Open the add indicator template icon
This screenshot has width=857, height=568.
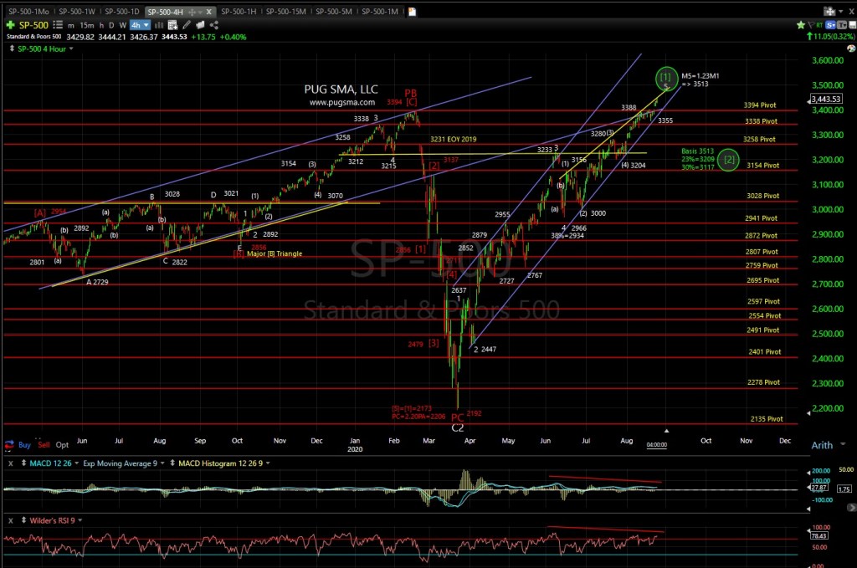[172, 25]
